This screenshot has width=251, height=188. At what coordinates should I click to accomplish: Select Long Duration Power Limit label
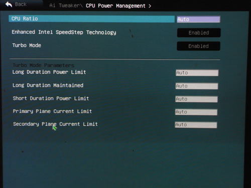(x=49, y=72)
